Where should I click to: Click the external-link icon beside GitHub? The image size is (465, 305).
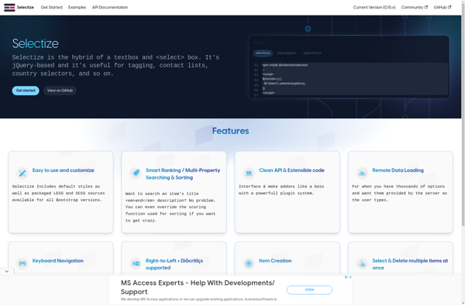(x=449, y=7)
